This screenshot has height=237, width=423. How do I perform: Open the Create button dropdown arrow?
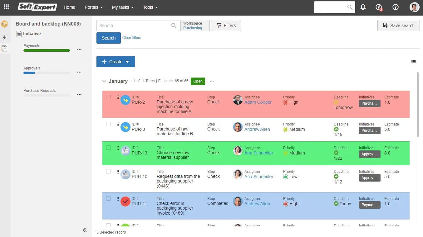coord(128,61)
